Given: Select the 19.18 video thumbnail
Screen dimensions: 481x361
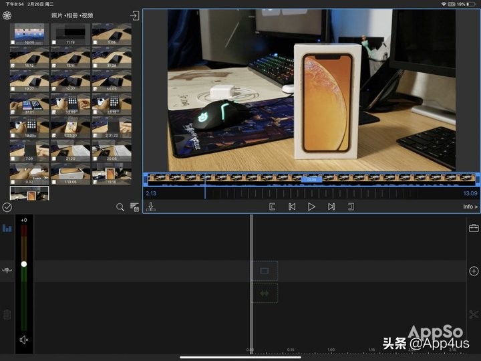Looking at the screenshot, I should [112, 174].
